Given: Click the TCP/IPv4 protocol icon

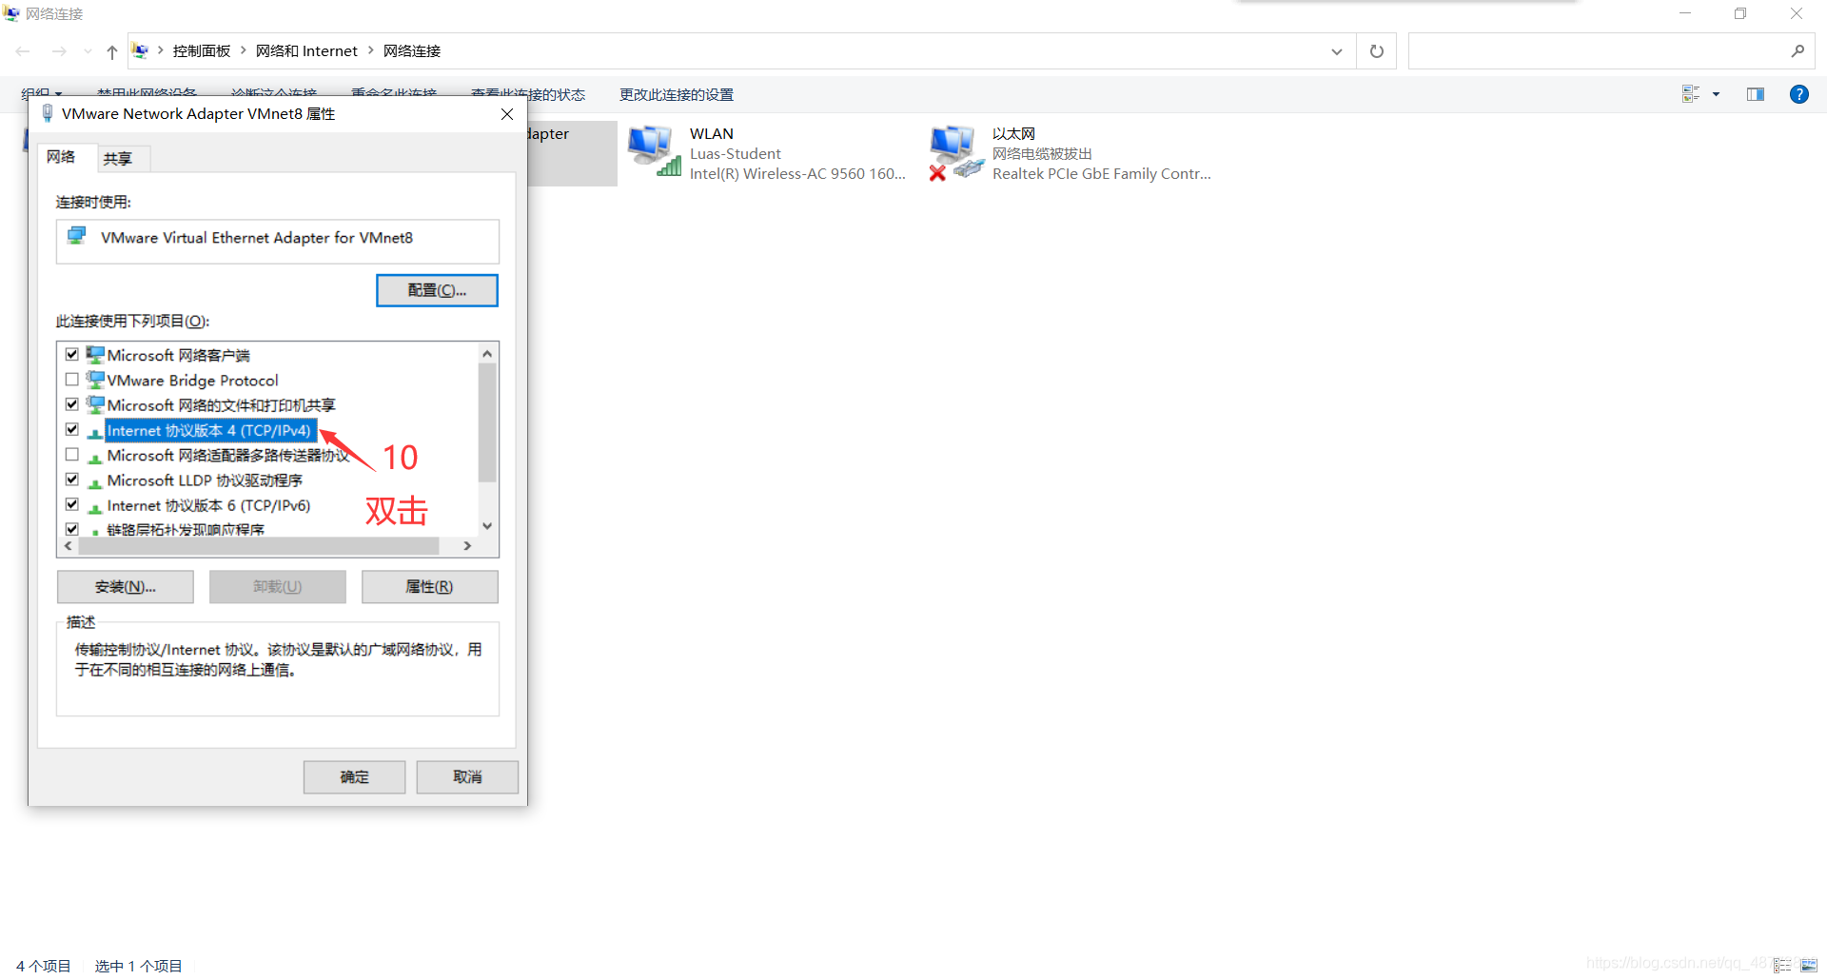Looking at the screenshot, I should pyautogui.click(x=95, y=432).
